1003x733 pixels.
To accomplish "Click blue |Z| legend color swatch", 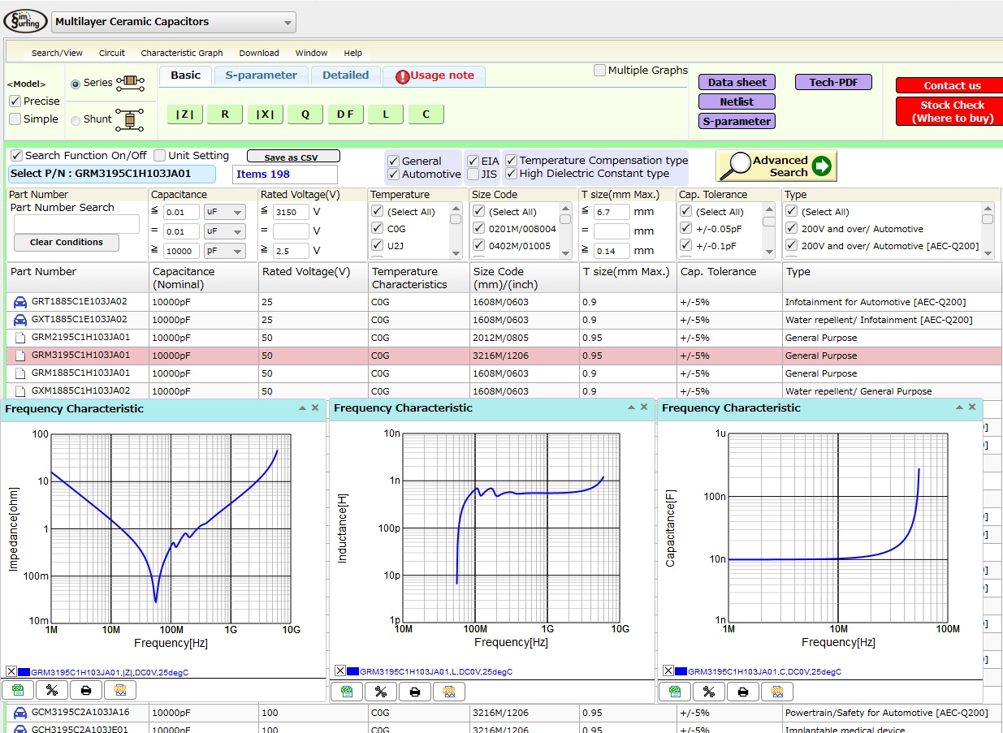I will coord(24,672).
